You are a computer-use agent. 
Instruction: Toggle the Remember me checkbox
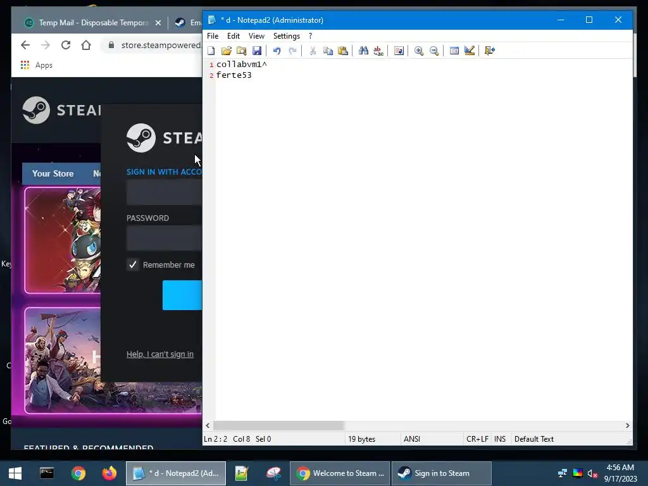[133, 265]
